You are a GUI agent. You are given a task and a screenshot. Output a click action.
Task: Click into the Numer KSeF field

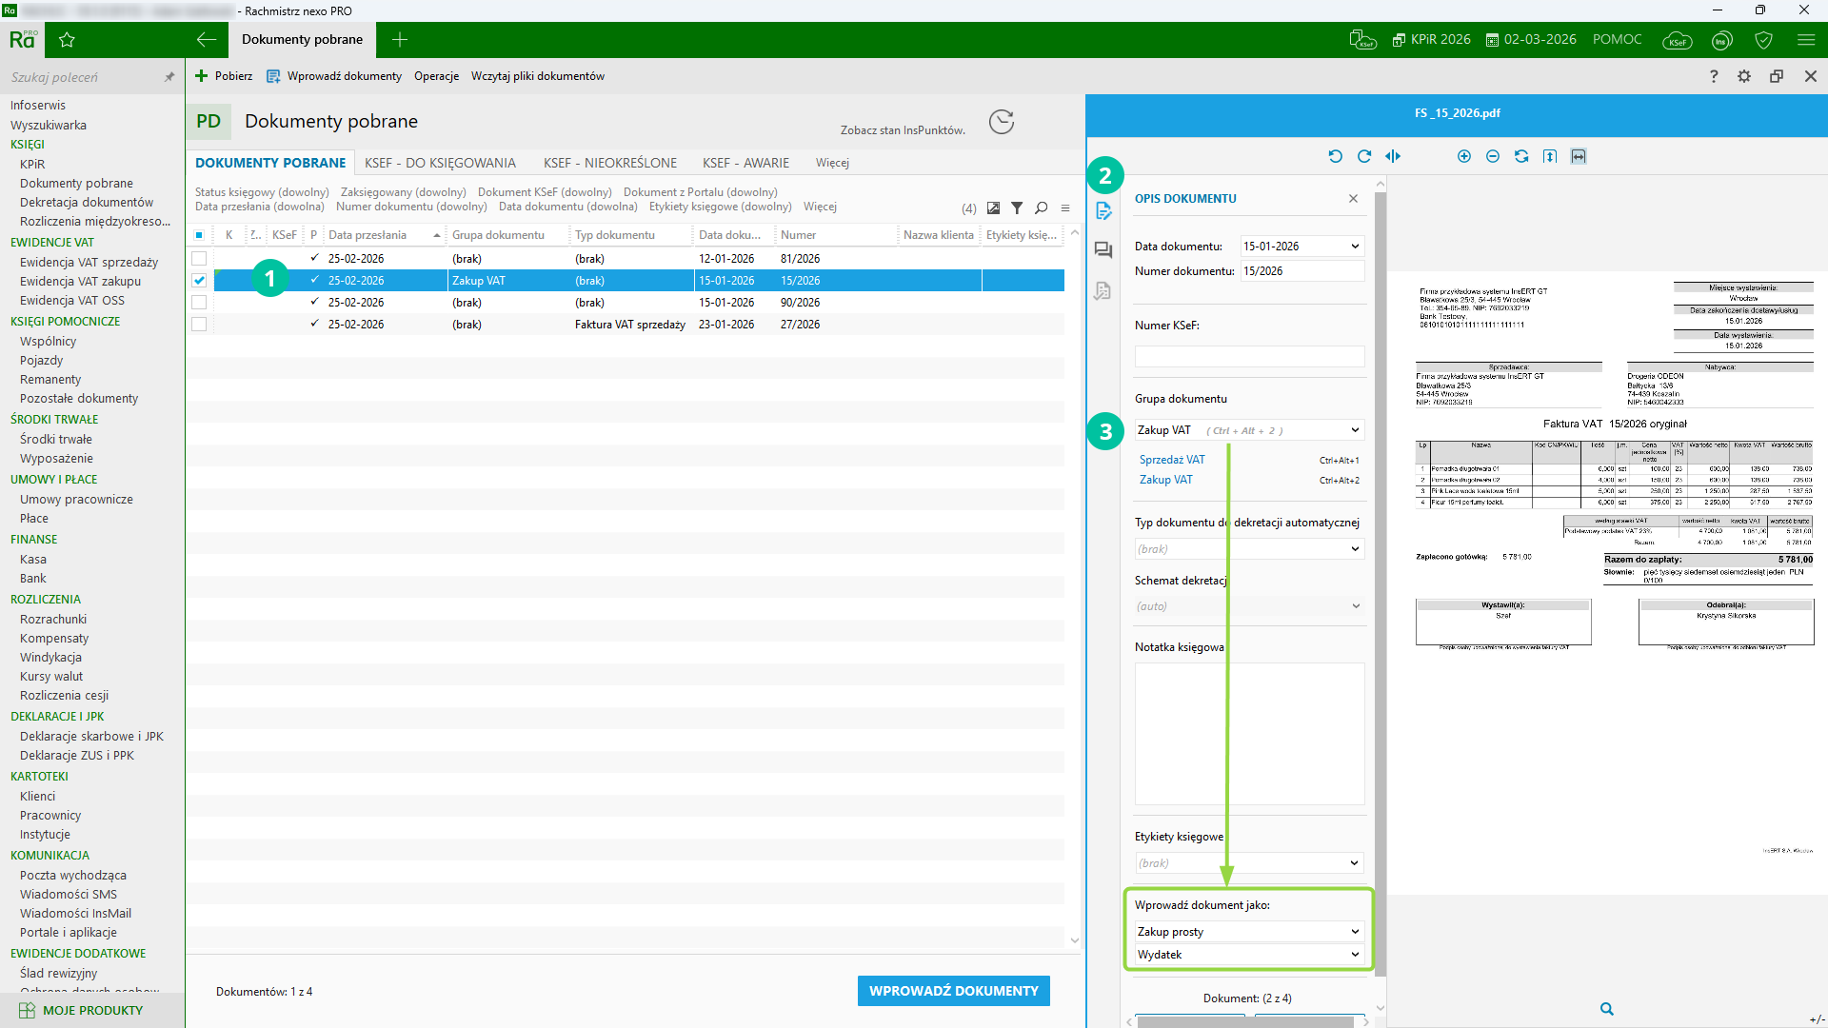click(1249, 357)
